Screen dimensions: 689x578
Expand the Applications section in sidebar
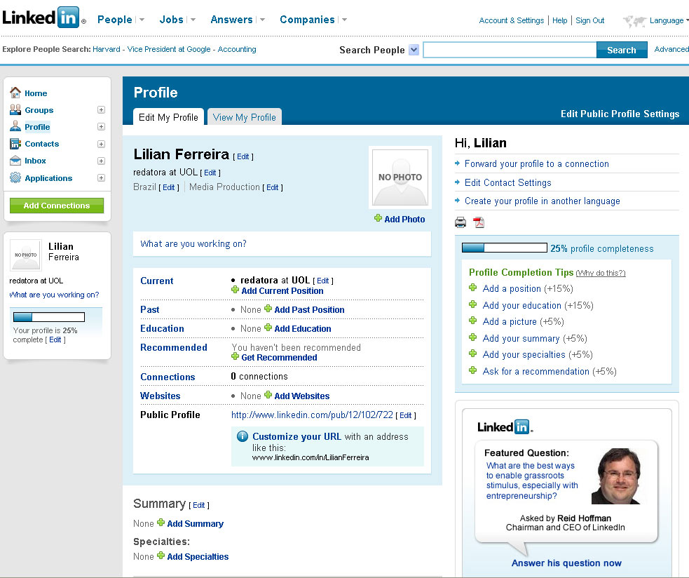(x=101, y=178)
